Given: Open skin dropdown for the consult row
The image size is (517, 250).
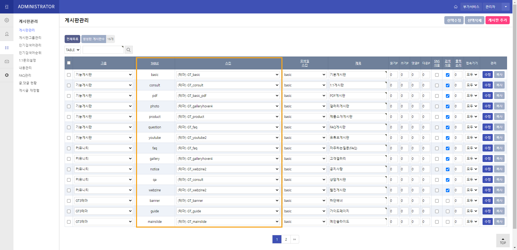Looking at the screenshot, I should point(228,85).
